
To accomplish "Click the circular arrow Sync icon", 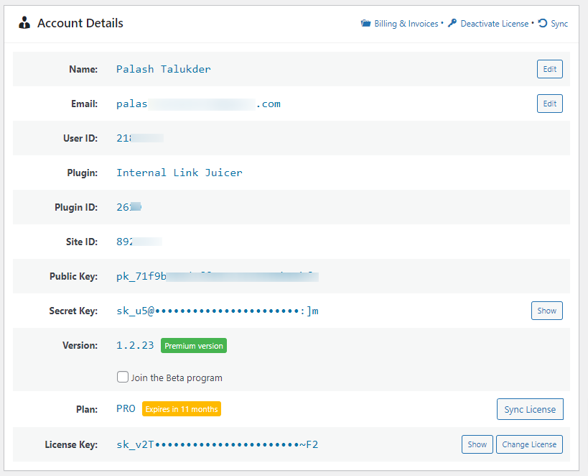I will 543,24.
